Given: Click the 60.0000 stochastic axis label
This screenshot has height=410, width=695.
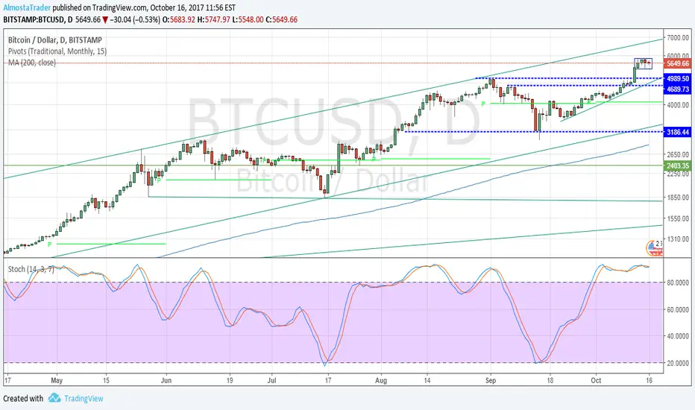Looking at the screenshot, I should (678, 309).
